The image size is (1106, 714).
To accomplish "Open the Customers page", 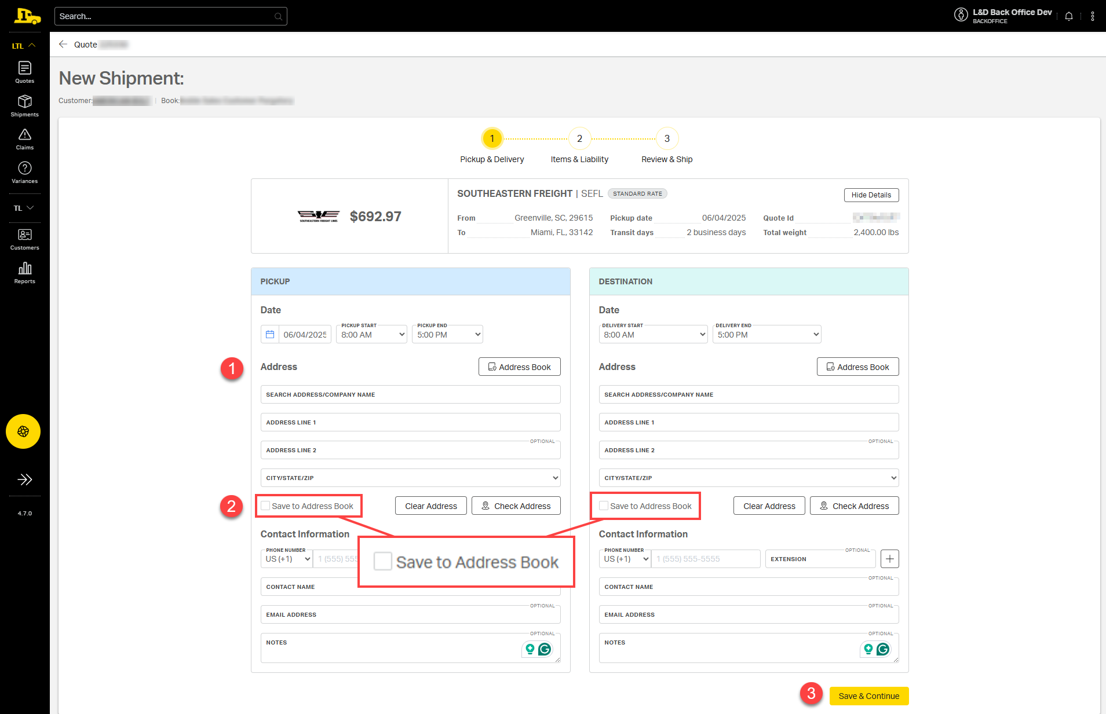I will pyautogui.click(x=24, y=239).
